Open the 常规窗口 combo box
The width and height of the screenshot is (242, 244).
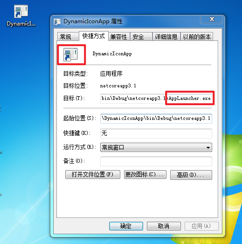pos(156,147)
